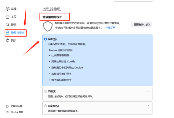Expand the 自定义(C) option chevron
174x118 pixels.
pyautogui.click(x=148, y=105)
